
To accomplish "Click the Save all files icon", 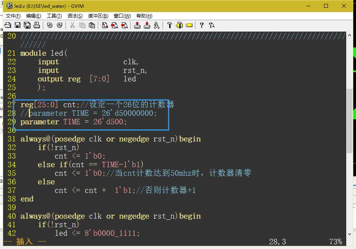I will pyautogui.click(x=27, y=25).
